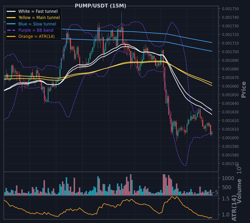The width and height of the screenshot is (250, 223).
Task: Click the 0.001640 price axis label
Action: pyautogui.click(x=230, y=103)
